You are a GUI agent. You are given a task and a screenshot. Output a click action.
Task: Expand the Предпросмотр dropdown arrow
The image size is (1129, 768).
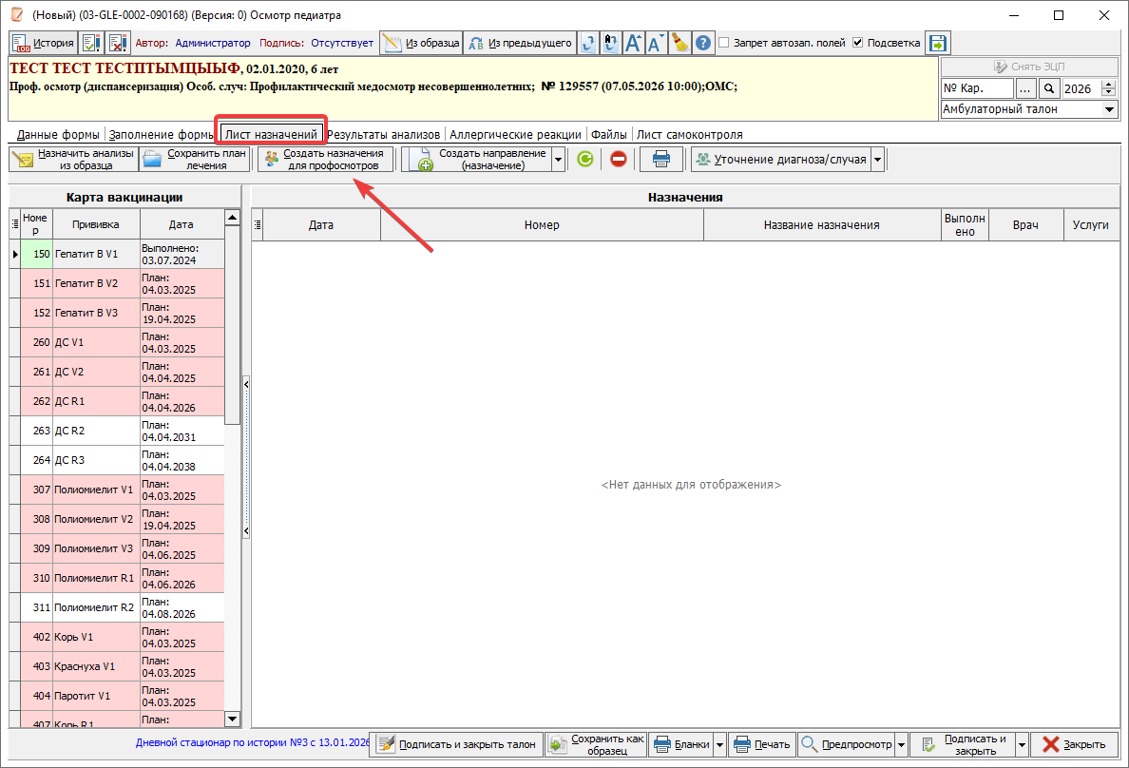click(902, 744)
